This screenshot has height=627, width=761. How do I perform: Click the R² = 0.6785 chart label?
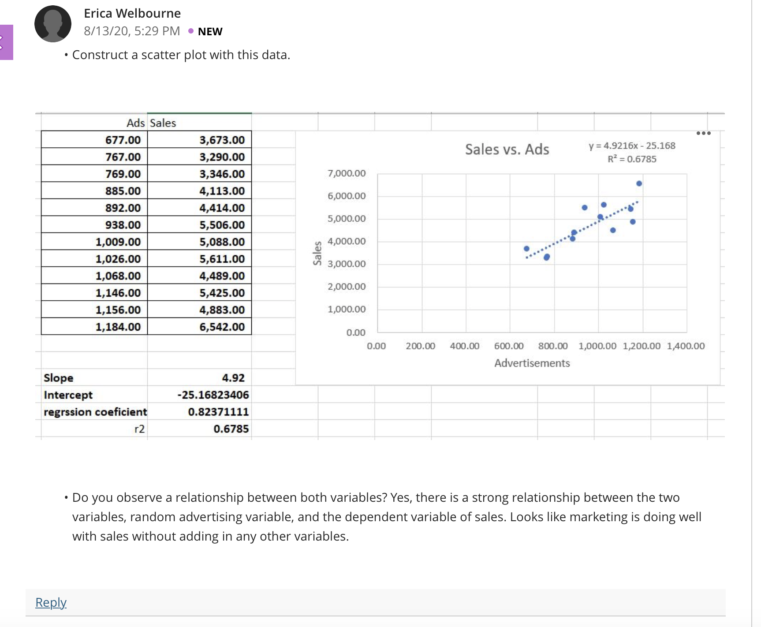click(632, 159)
